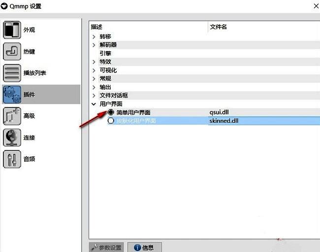This screenshot has width=320, height=252.
Task: Expand the 解码器 plugin group
Action: coord(94,45)
